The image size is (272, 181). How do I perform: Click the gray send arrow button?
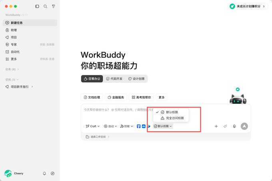244,126
